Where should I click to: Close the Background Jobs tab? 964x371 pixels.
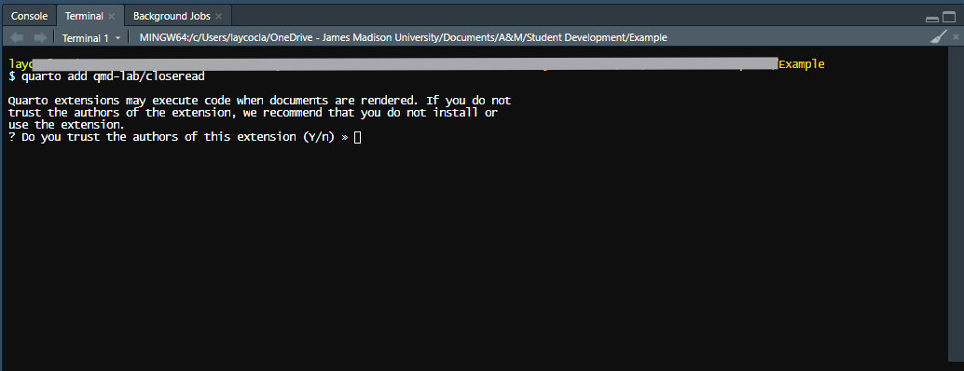click(219, 16)
